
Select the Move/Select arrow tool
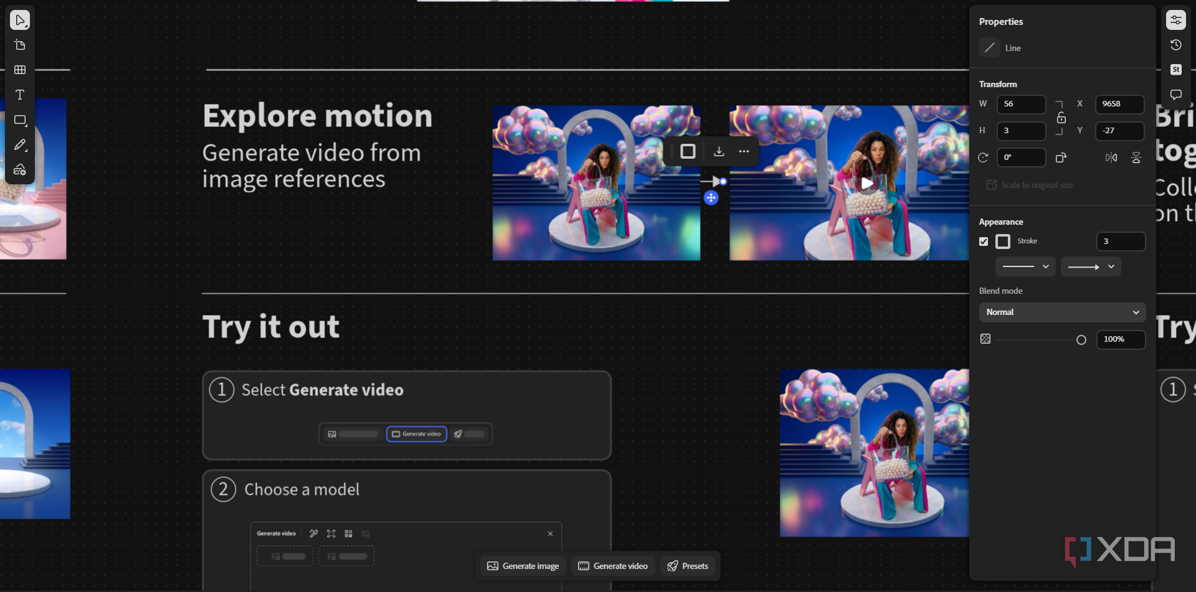pos(20,20)
